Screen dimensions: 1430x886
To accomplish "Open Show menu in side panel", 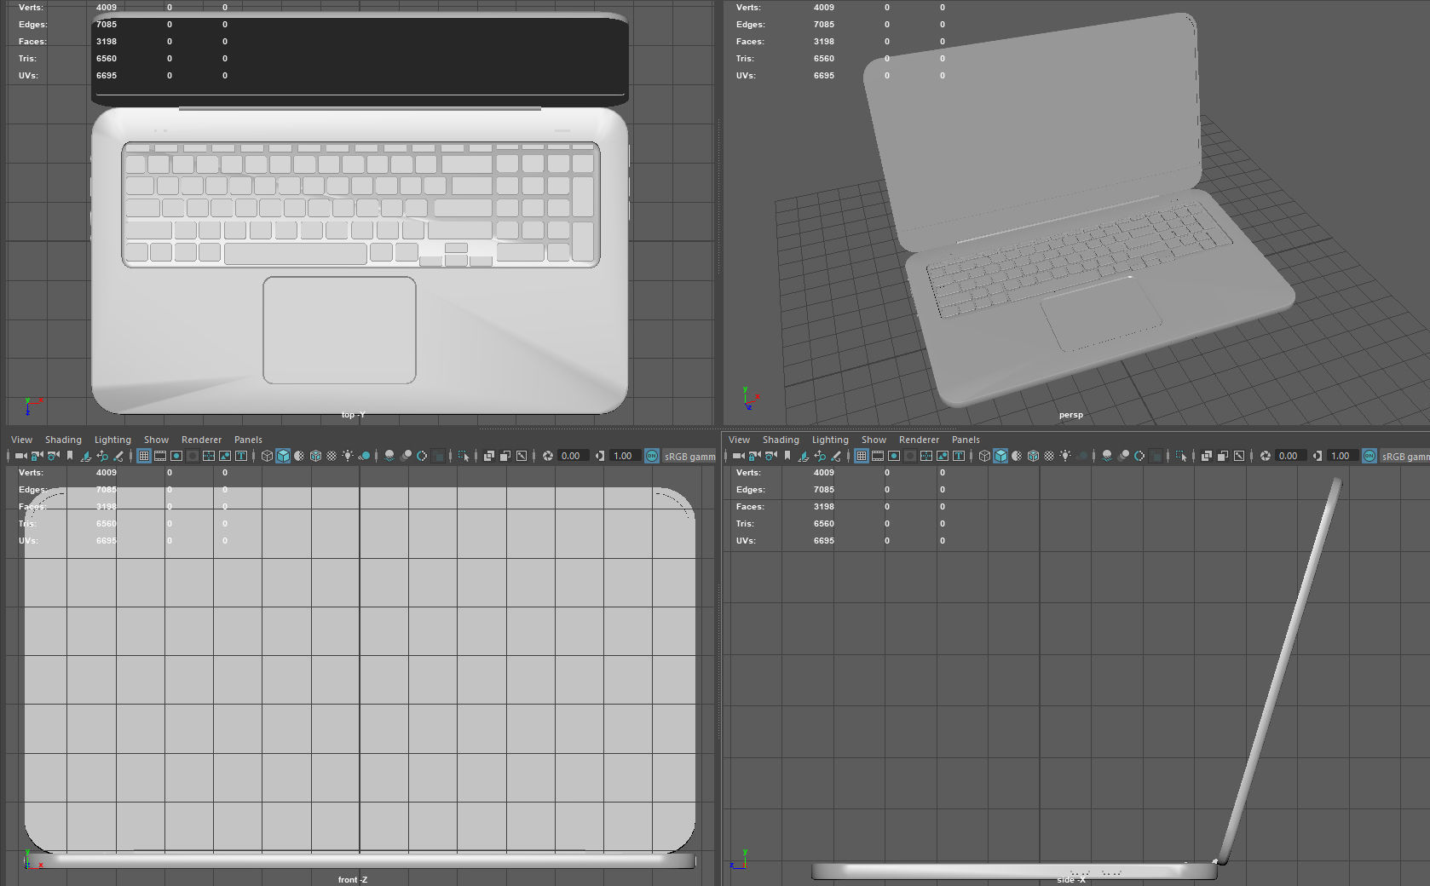I will (874, 440).
